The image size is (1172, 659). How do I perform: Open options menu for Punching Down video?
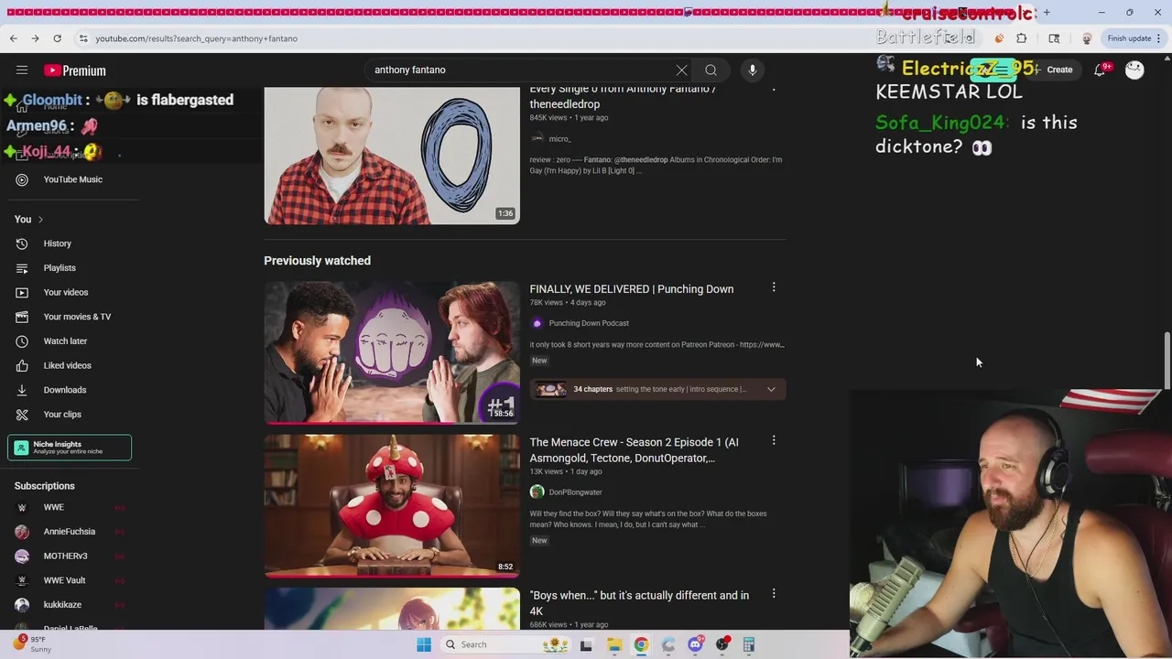774,288
